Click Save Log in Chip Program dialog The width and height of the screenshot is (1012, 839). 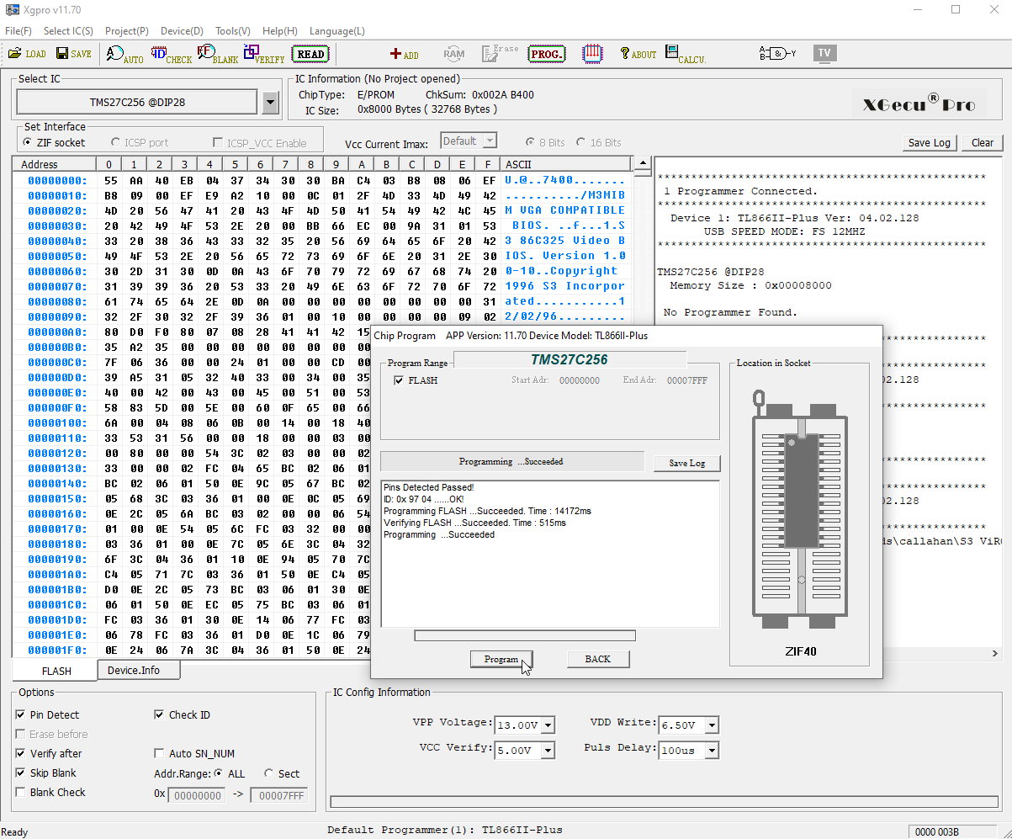pos(686,463)
